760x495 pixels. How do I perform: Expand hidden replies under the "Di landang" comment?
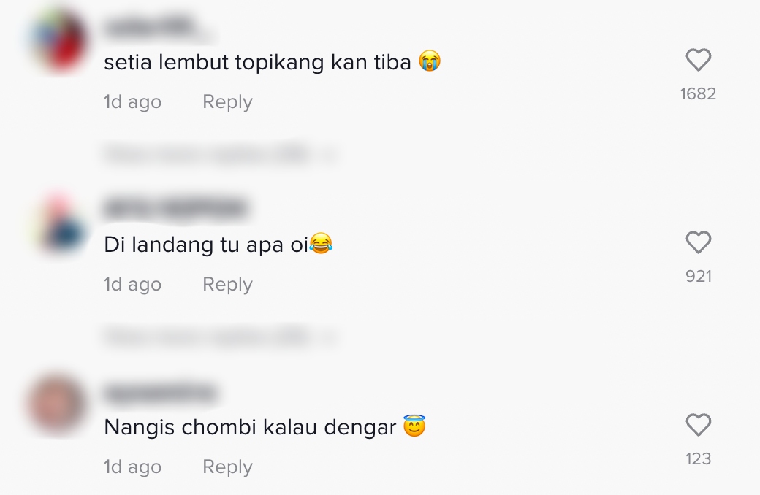219,337
